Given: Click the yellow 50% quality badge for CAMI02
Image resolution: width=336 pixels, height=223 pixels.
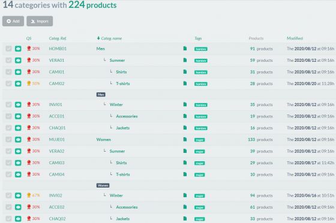Looking at the screenshot, I should [x=33, y=83].
